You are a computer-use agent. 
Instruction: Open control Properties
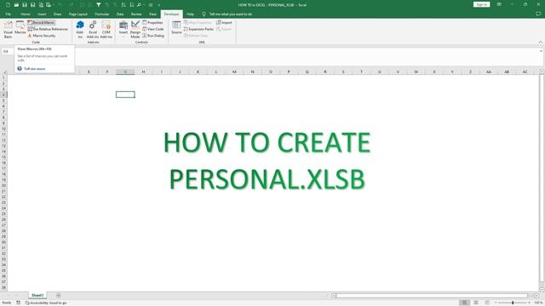(152, 23)
